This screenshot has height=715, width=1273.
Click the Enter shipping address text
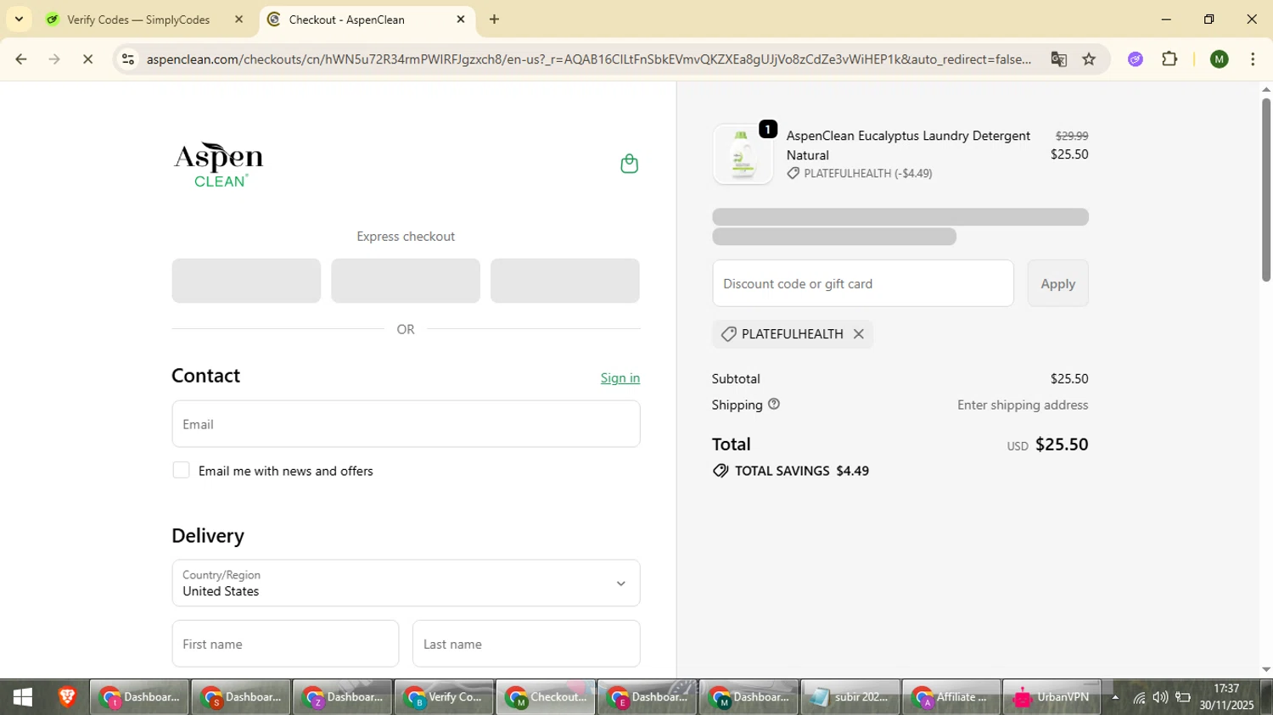1023,405
